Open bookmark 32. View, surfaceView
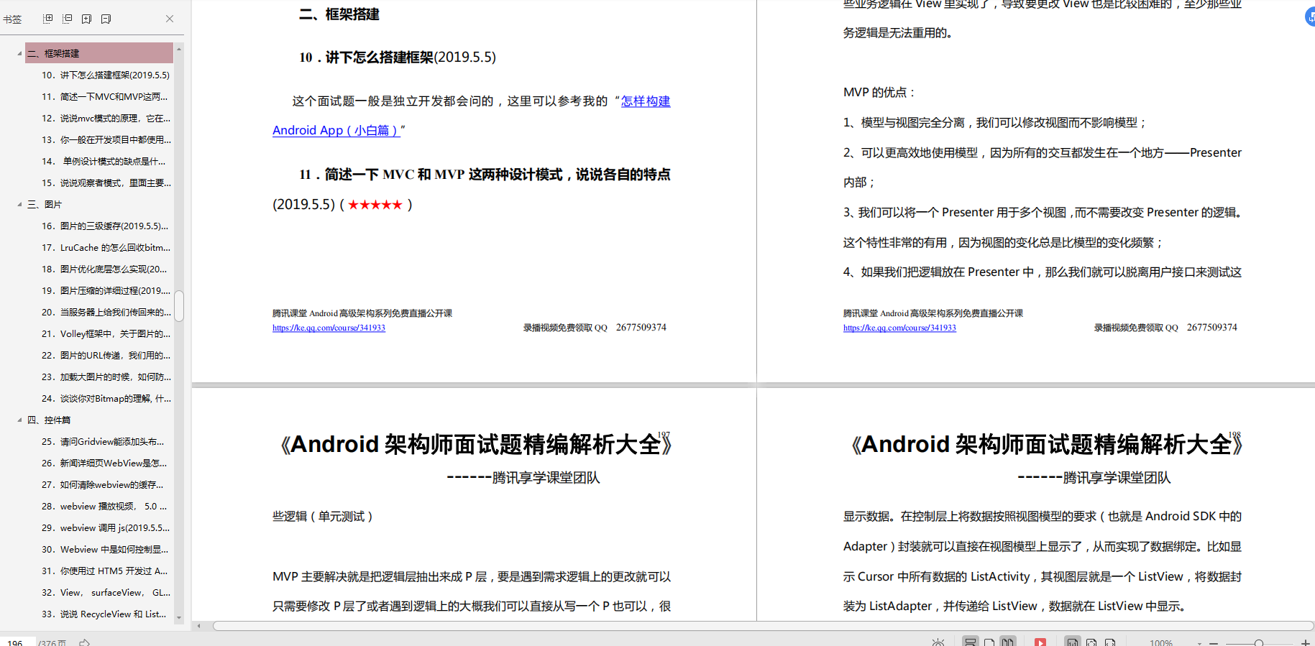 [106, 592]
